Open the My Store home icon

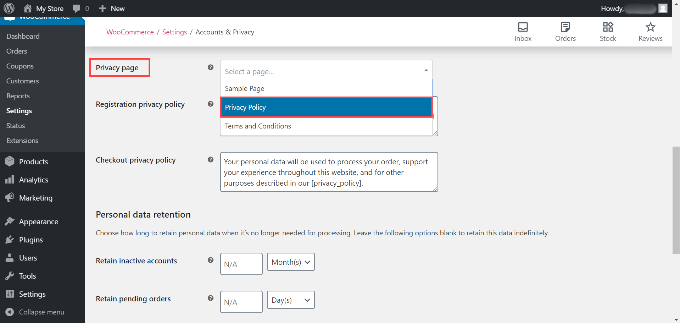pyautogui.click(x=27, y=8)
